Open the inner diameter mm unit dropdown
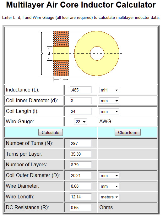 (x=109, y=101)
